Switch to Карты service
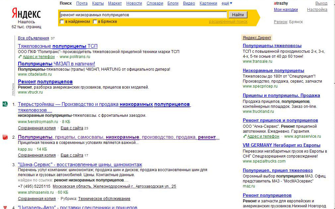 click(x=98, y=3)
